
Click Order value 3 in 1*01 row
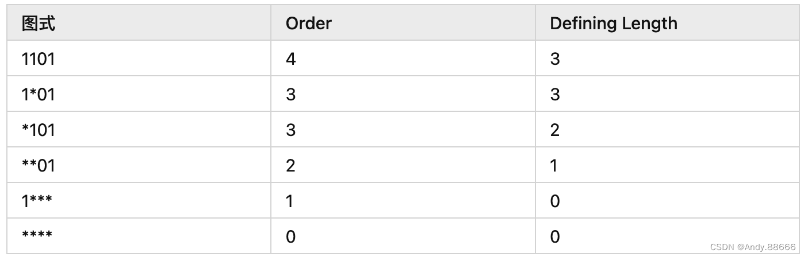pos(290,94)
